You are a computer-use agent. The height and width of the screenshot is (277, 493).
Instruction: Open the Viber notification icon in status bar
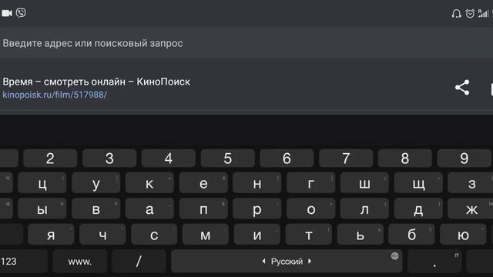click(21, 13)
